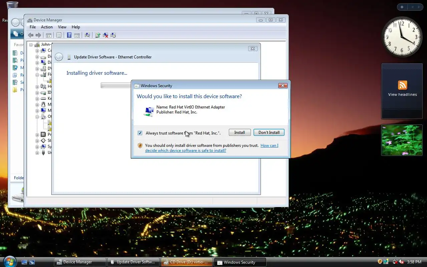Click the 3:58 PM taskbar clock
Screen dimensions: 427x267
[x=414, y=262]
